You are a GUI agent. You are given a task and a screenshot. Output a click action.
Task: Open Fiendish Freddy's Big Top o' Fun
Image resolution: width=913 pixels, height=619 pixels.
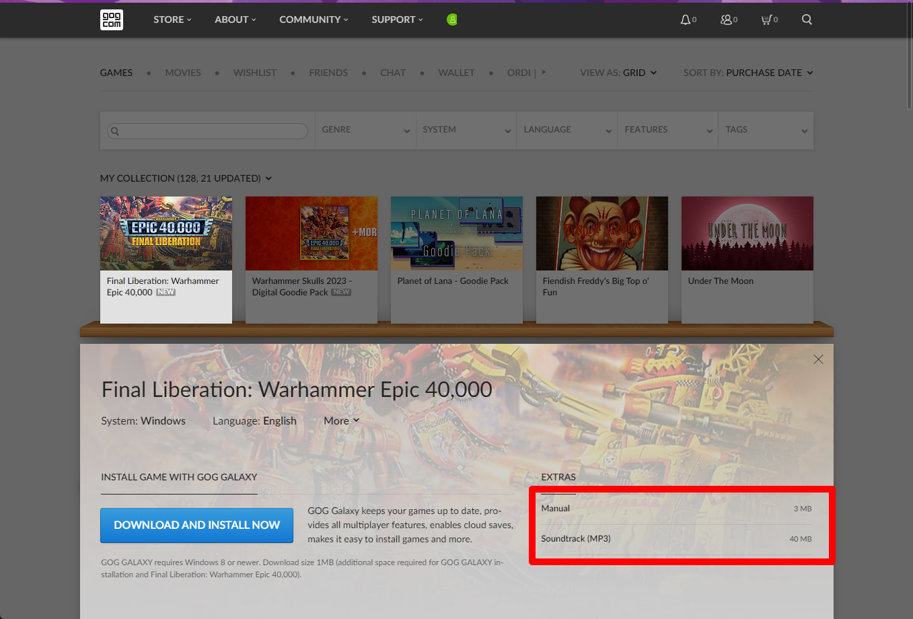pos(602,260)
